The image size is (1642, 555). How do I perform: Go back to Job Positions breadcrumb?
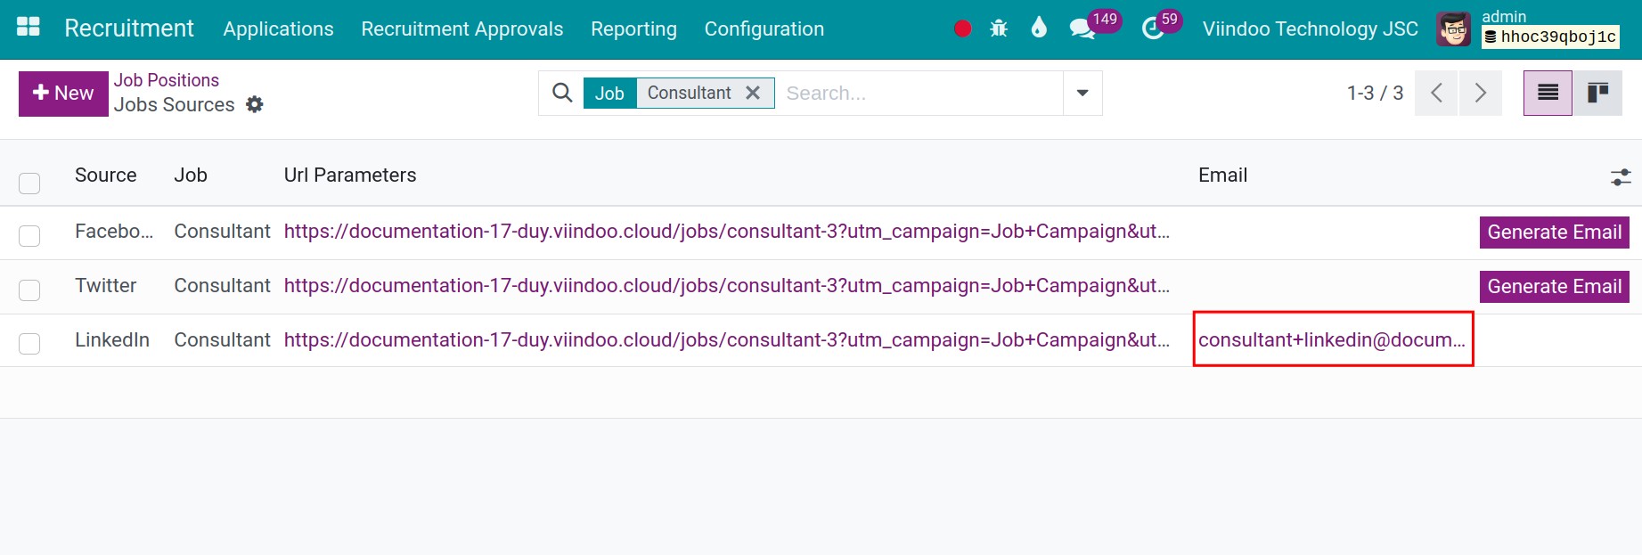(167, 80)
